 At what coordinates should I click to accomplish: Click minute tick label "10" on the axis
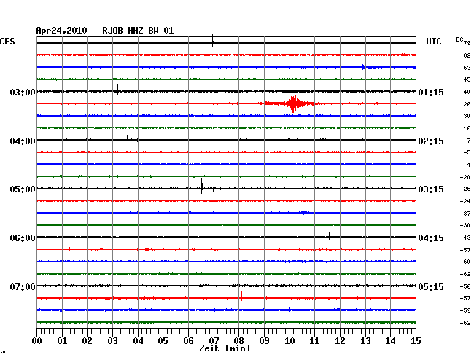point(290,341)
